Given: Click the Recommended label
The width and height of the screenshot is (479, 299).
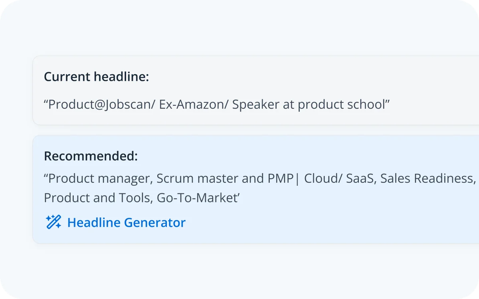Looking at the screenshot, I should (x=91, y=156).
